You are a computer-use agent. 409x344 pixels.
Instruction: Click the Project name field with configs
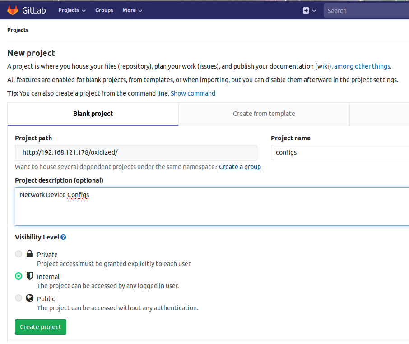(340, 152)
